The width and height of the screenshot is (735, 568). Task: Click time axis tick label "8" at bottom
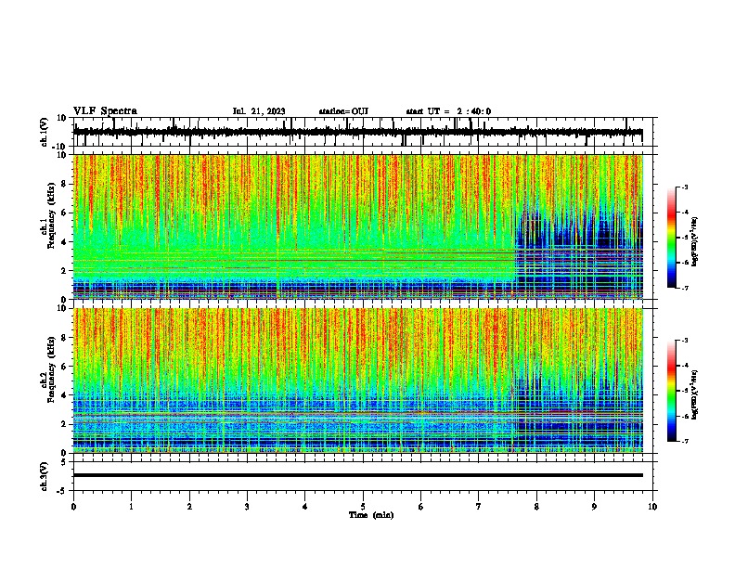[x=536, y=507]
